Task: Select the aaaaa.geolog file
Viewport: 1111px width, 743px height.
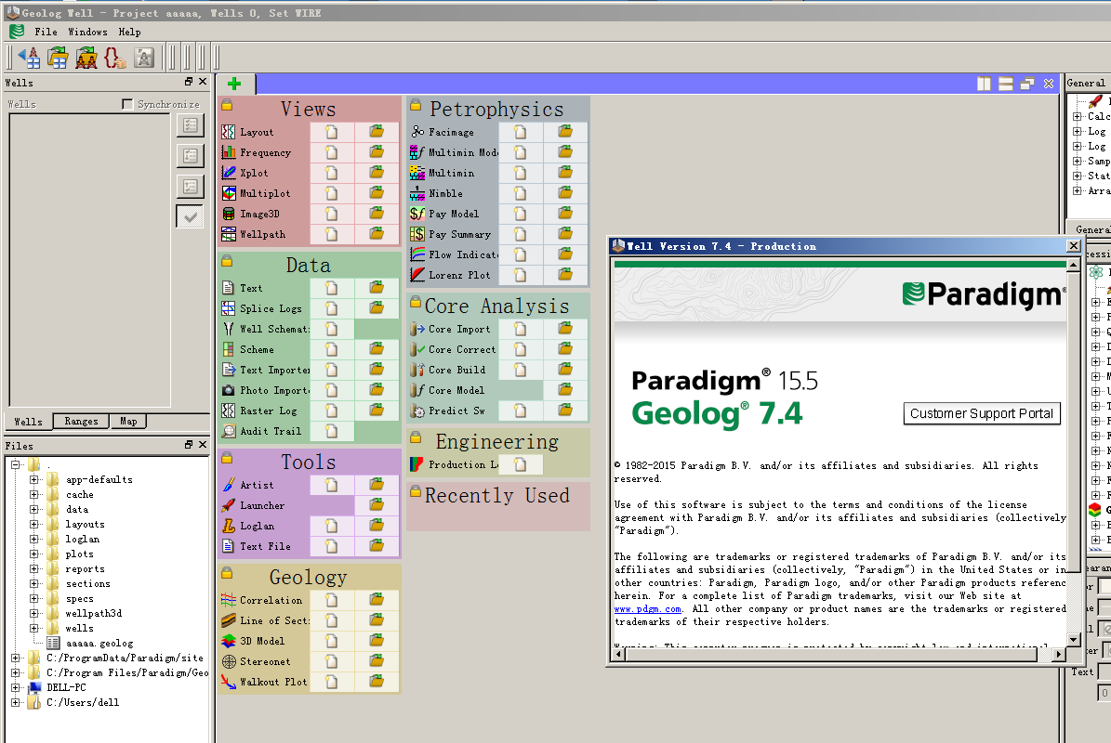Action: (x=99, y=644)
